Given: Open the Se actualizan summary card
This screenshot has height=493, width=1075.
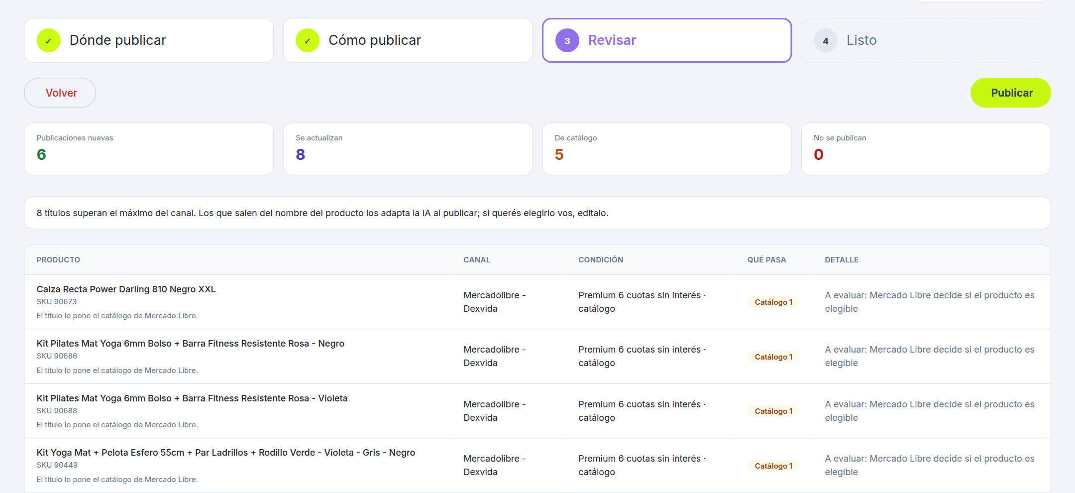Looking at the screenshot, I should [x=408, y=149].
